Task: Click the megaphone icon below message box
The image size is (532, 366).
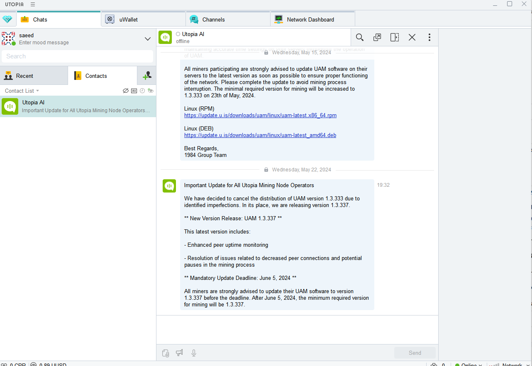Action: 179,353
